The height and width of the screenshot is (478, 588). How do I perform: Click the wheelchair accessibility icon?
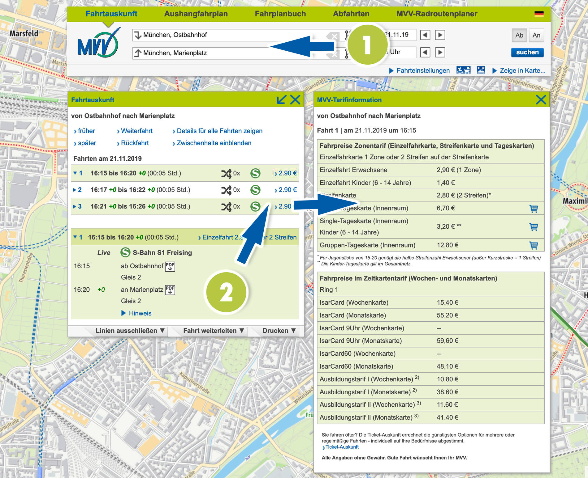coord(463,70)
